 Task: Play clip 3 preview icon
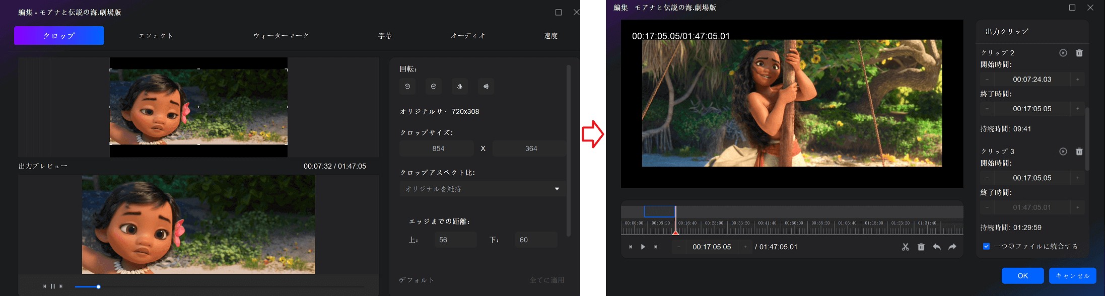[x=1063, y=152]
